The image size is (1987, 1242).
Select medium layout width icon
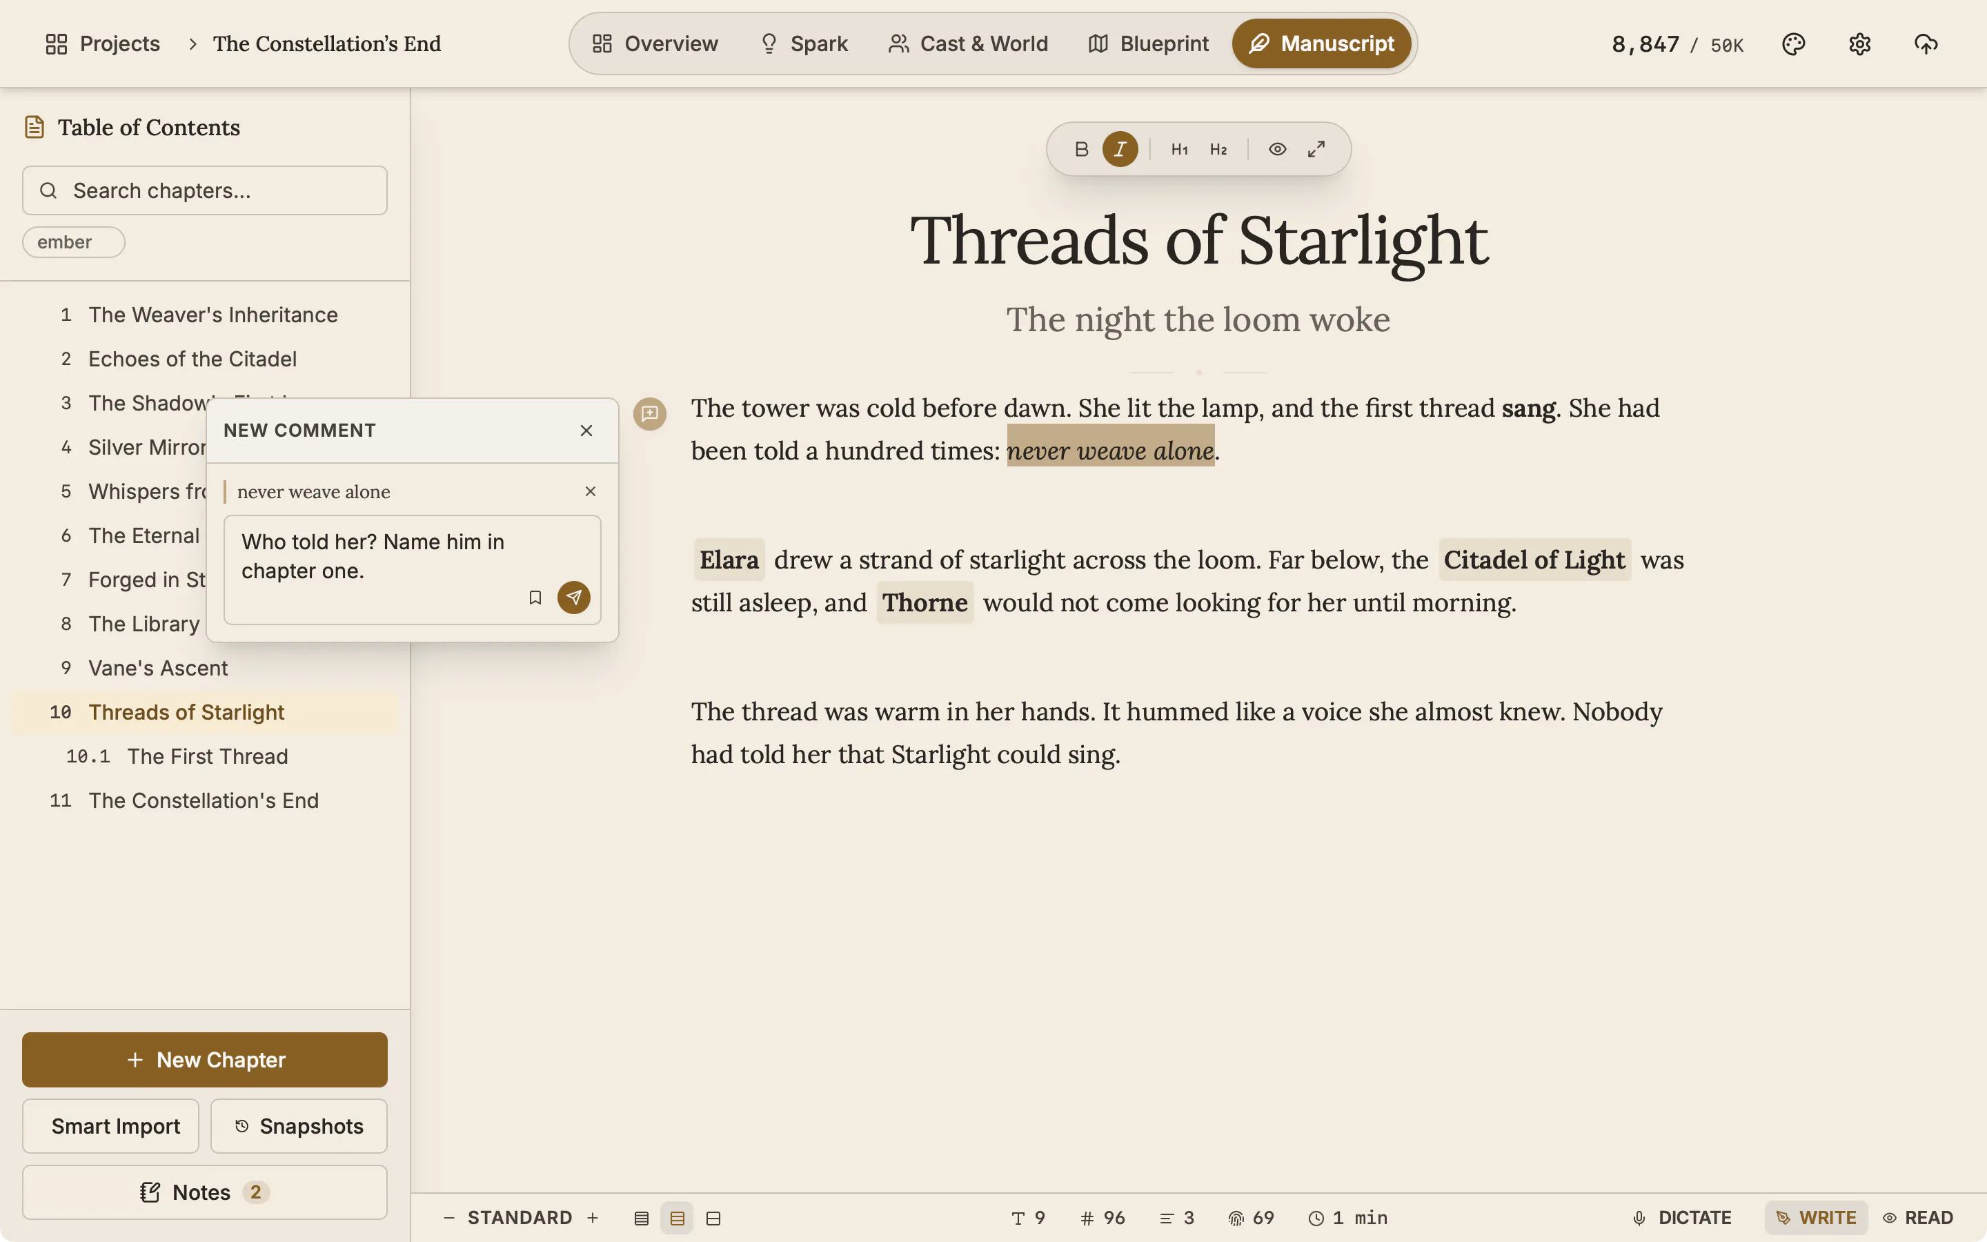tap(678, 1218)
